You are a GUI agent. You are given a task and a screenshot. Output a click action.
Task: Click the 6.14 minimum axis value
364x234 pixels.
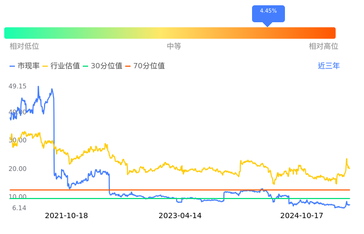click(x=19, y=208)
